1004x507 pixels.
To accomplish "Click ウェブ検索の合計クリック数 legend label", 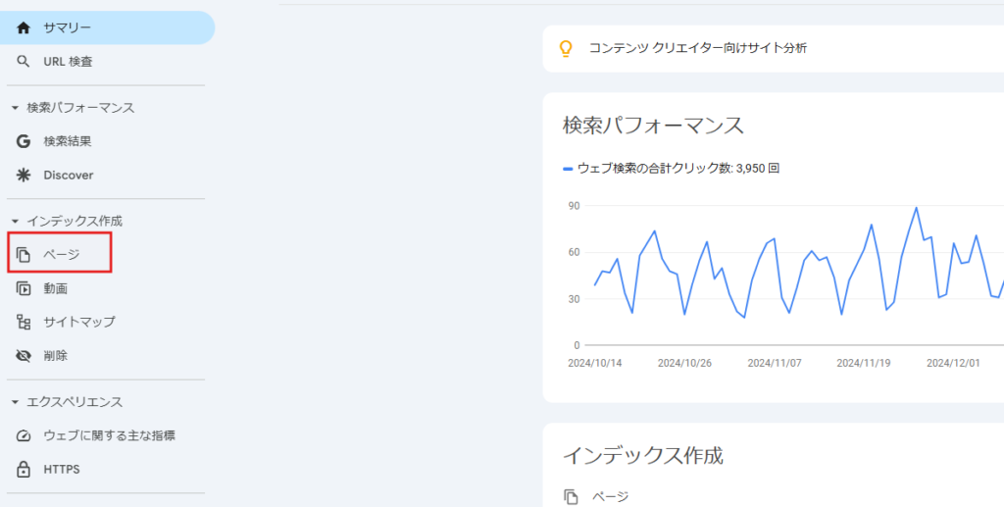I will (678, 169).
